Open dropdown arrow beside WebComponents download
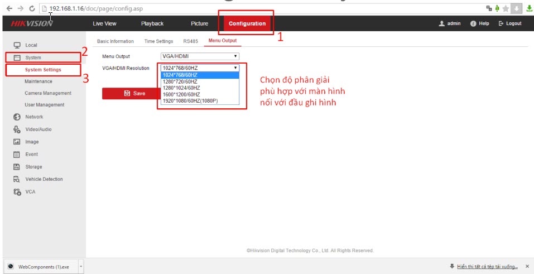534x274 pixels. 81,267
